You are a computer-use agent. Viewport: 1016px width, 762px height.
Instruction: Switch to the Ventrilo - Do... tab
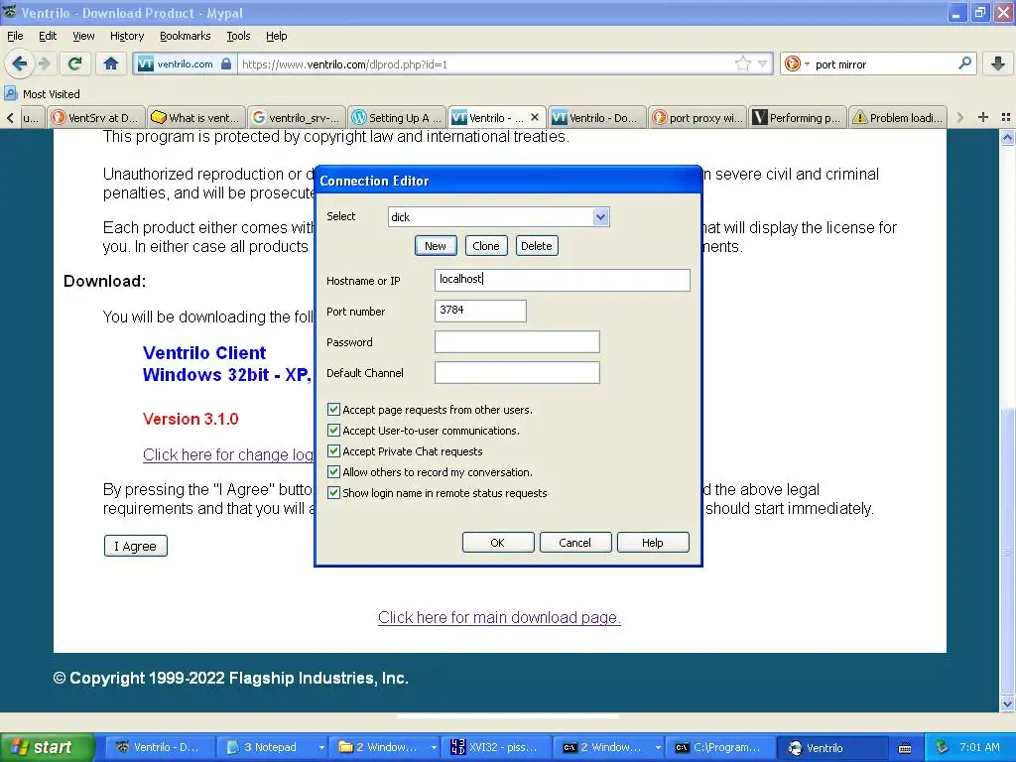pos(596,117)
